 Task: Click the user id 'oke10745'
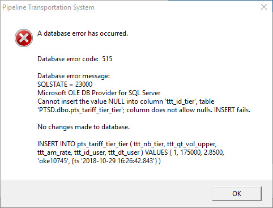point(53,161)
